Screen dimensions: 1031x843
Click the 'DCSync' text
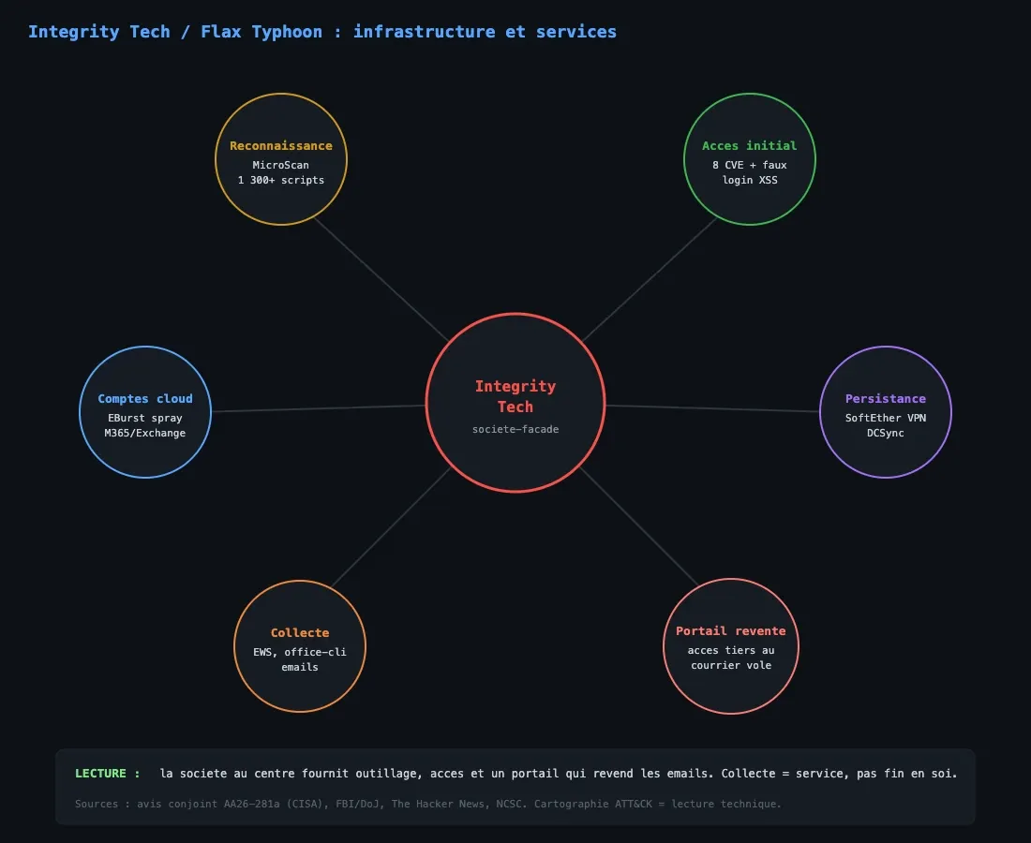[x=886, y=433]
